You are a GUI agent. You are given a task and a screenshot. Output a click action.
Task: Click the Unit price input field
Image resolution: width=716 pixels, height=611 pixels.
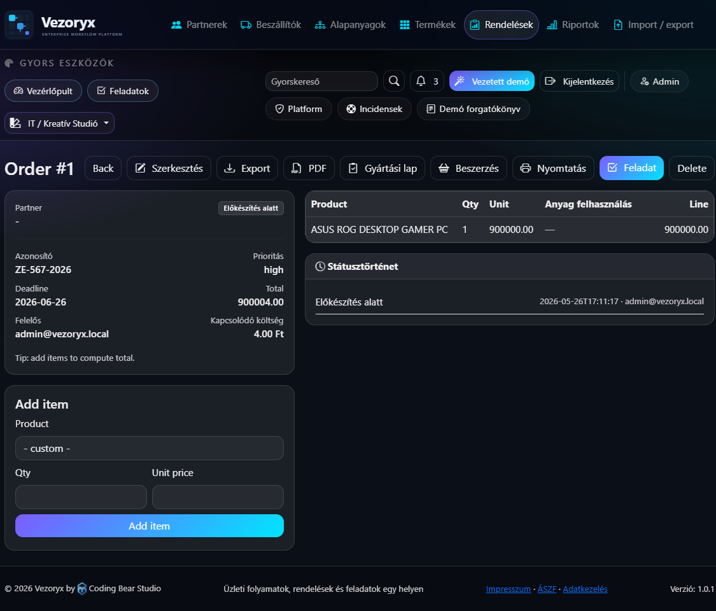click(x=218, y=497)
